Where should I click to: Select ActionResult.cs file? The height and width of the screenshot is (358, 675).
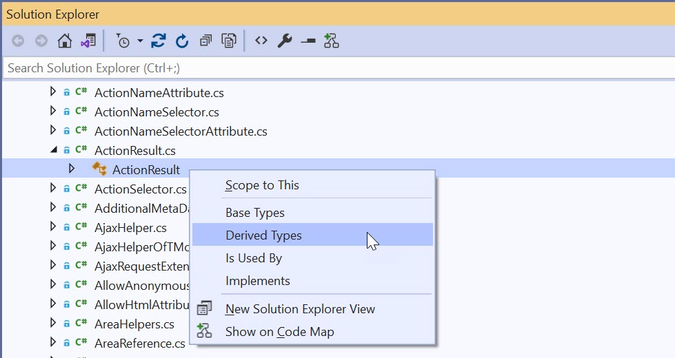pos(134,151)
